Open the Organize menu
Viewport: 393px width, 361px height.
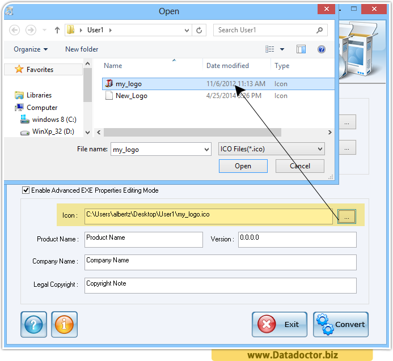(x=31, y=49)
